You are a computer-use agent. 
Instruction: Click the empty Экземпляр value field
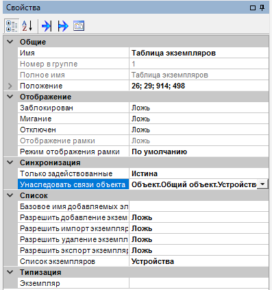[x=199, y=283]
